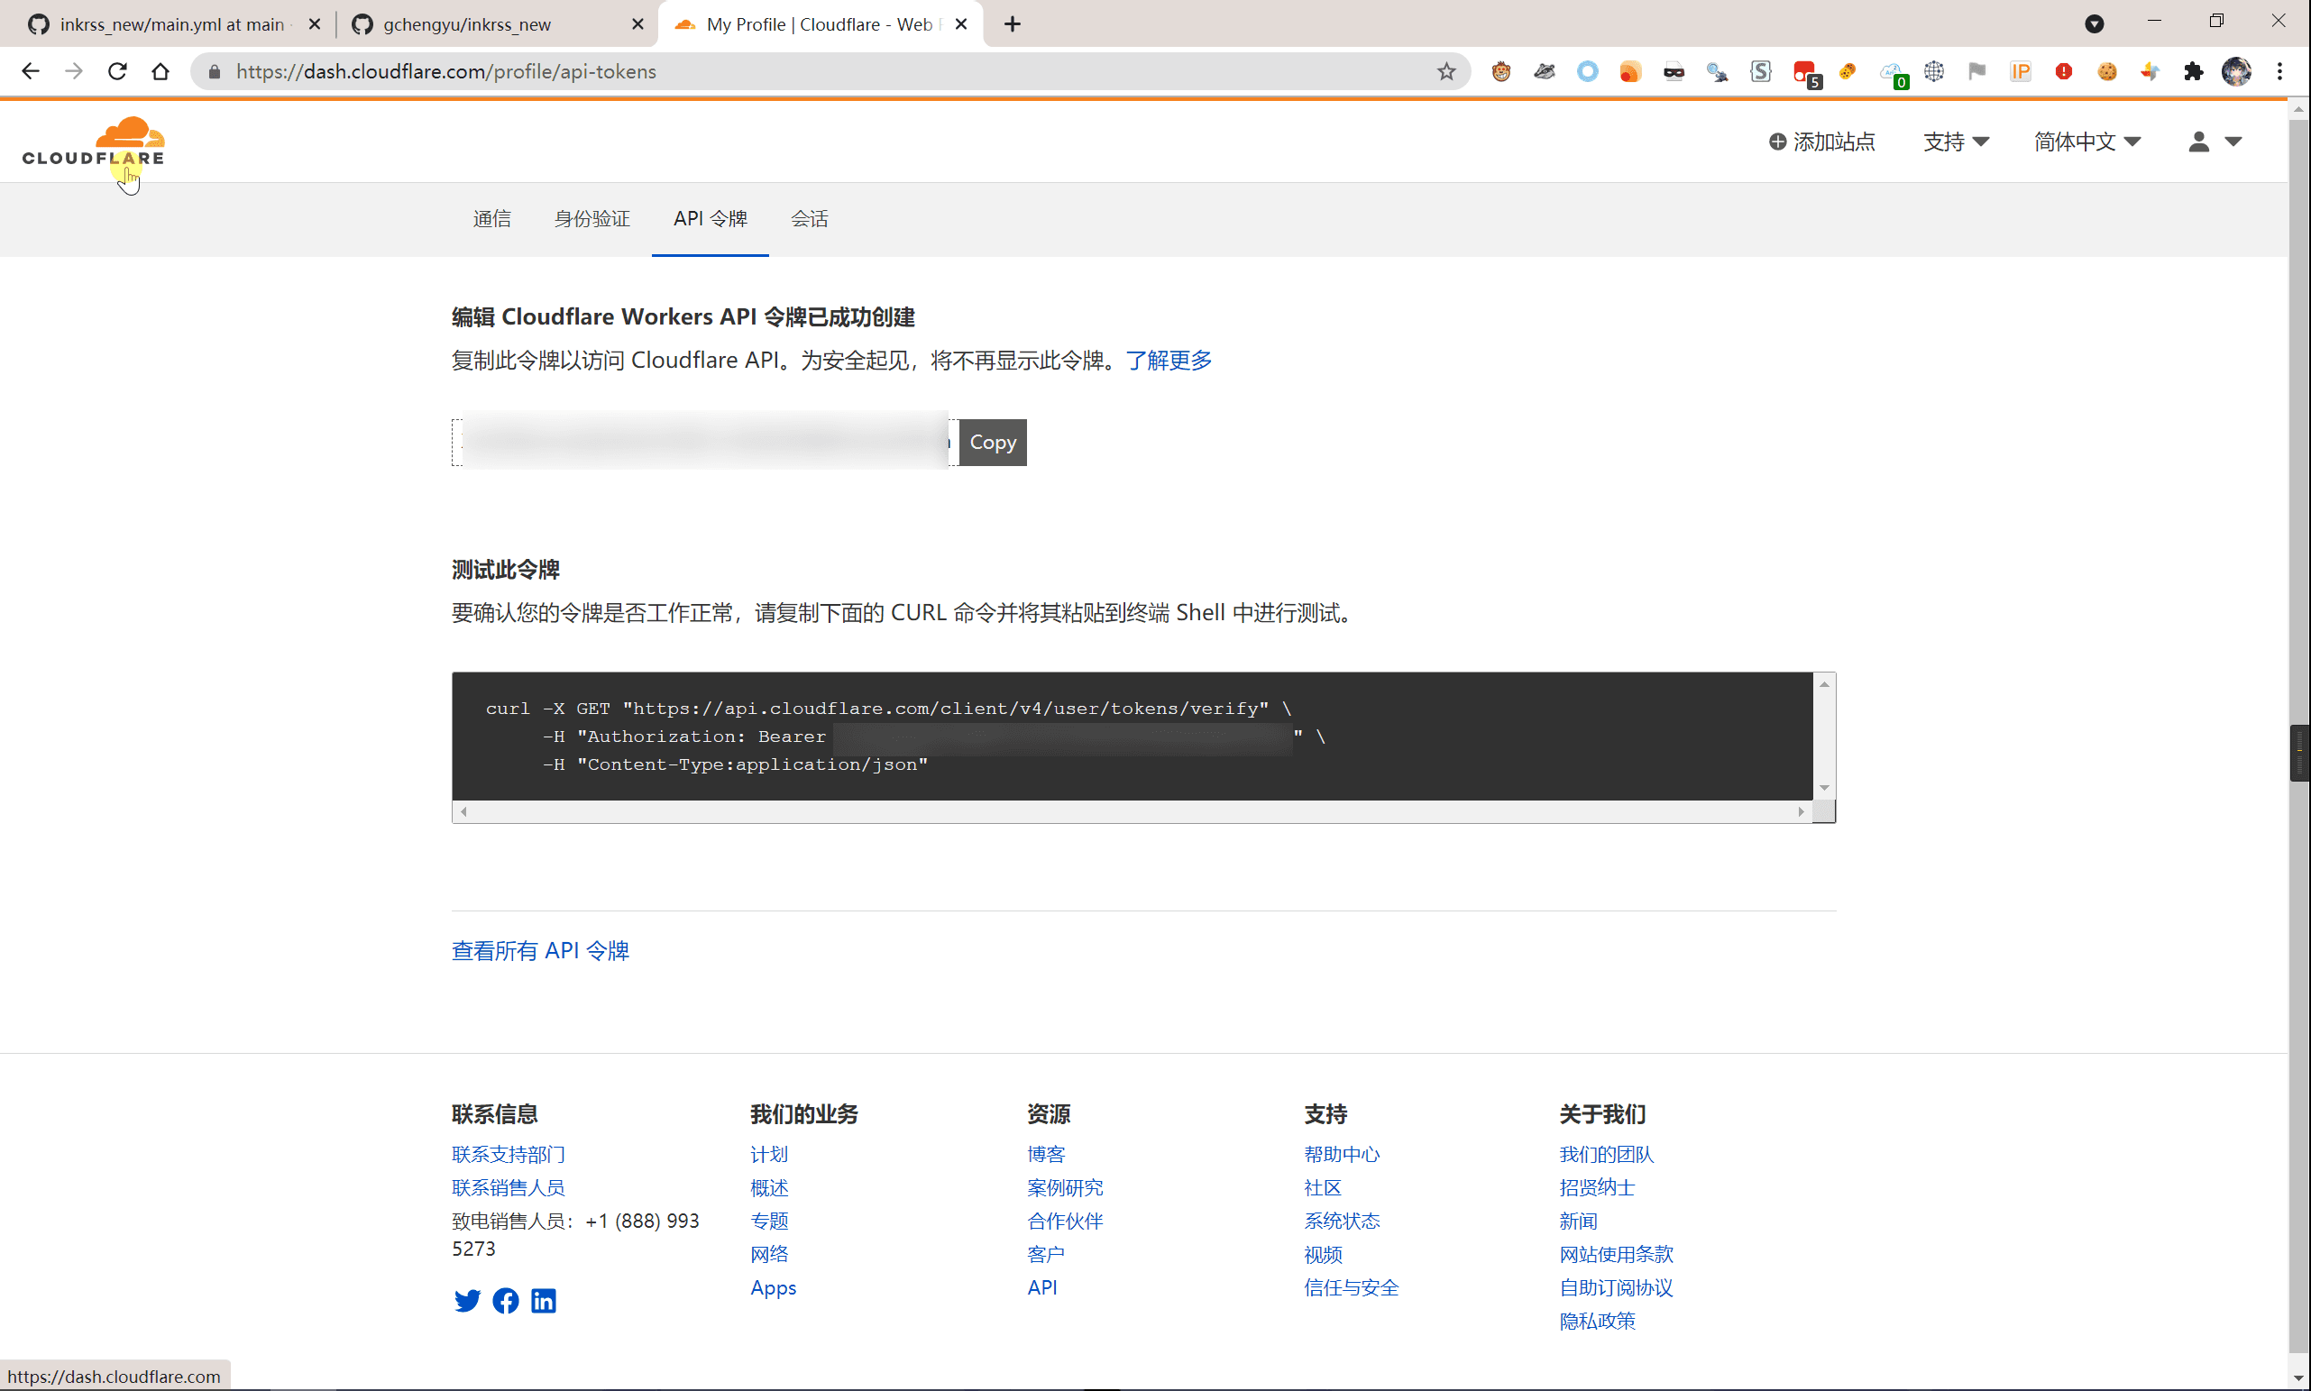Viewport: 2311px width, 1391px height.
Task: Open 查看所有 API 令牌 link
Action: [x=540, y=950]
